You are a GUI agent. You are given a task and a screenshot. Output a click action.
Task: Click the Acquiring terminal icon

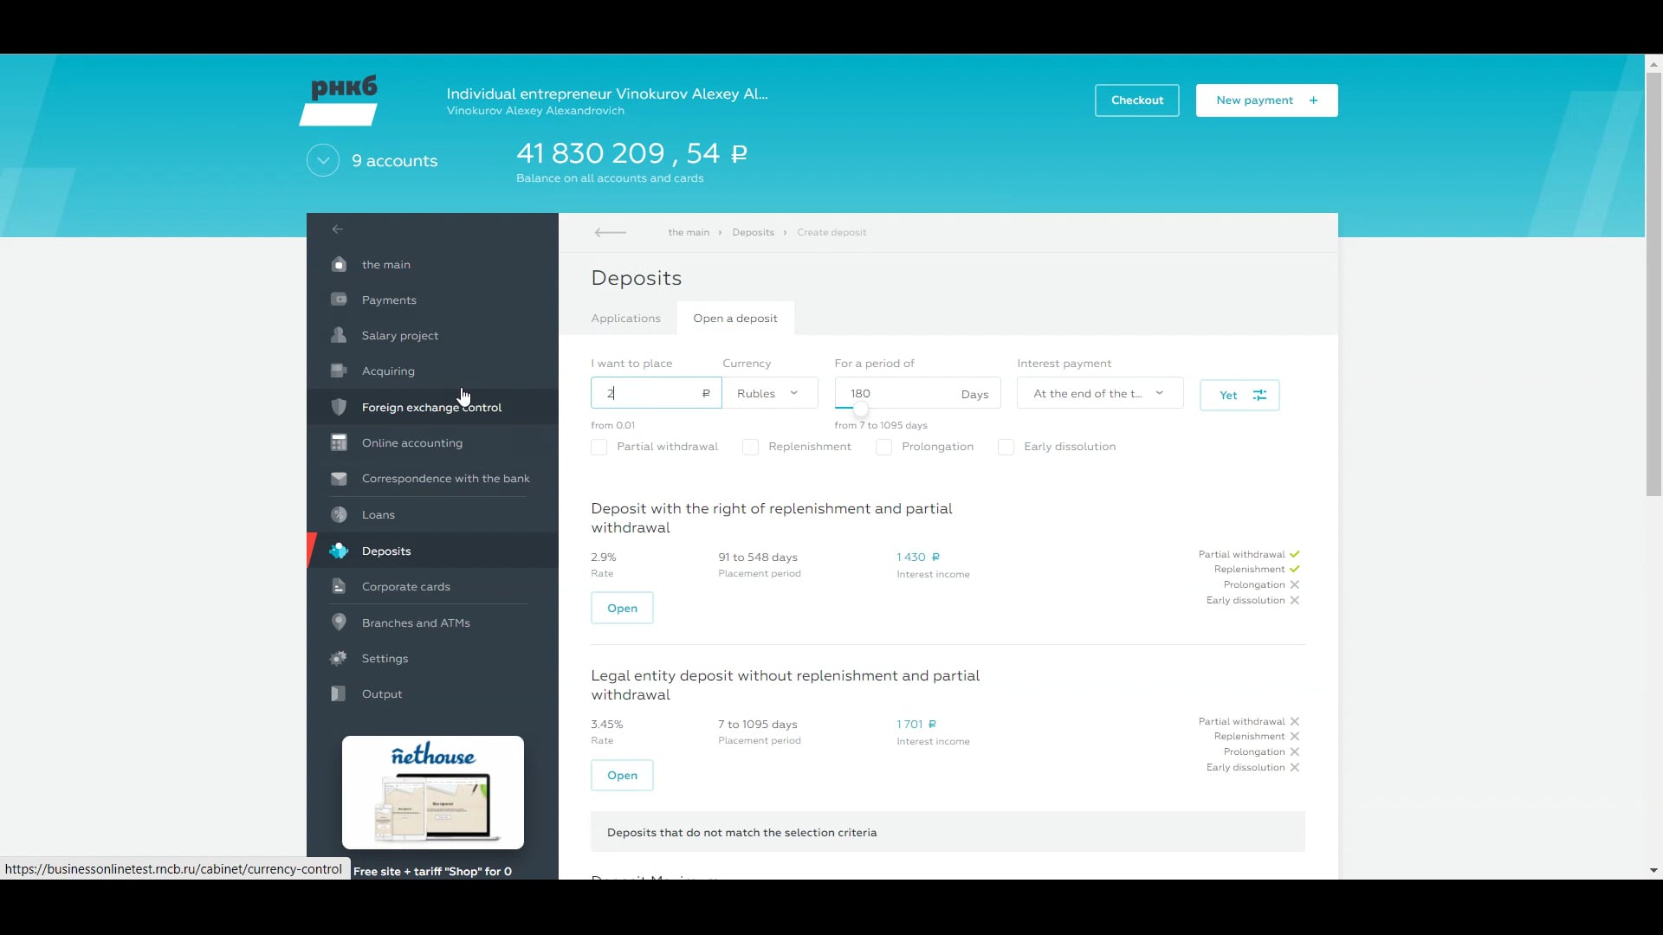[x=339, y=371]
